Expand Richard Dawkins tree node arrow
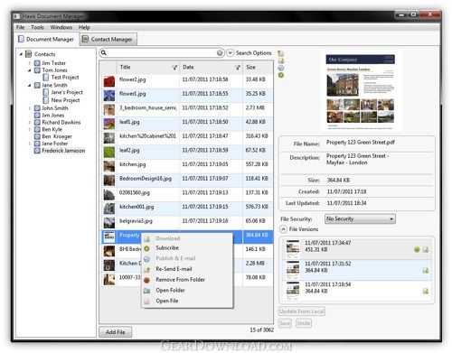The width and height of the screenshot is (452, 353). point(30,122)
